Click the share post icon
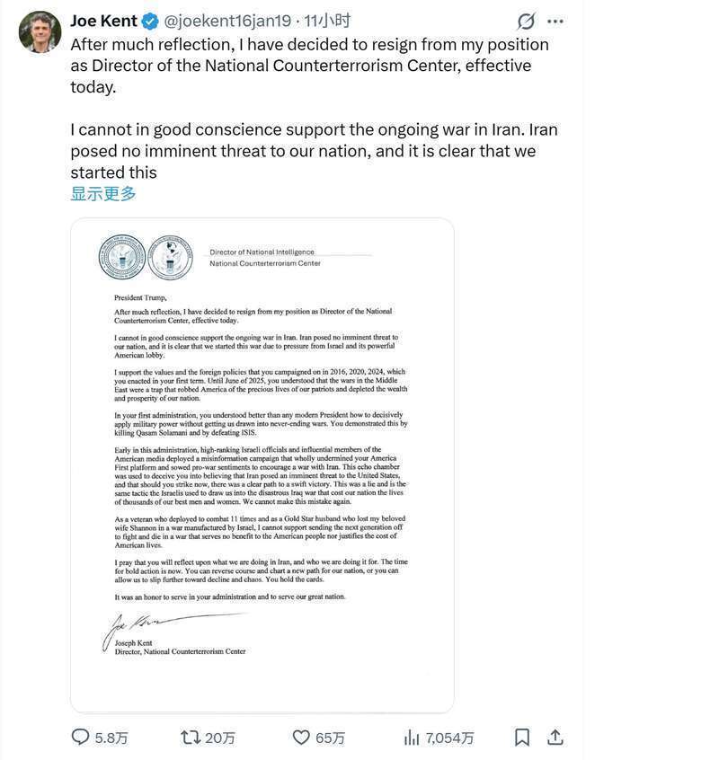This screenshot has height=760, width=719. tap(555, 738)
